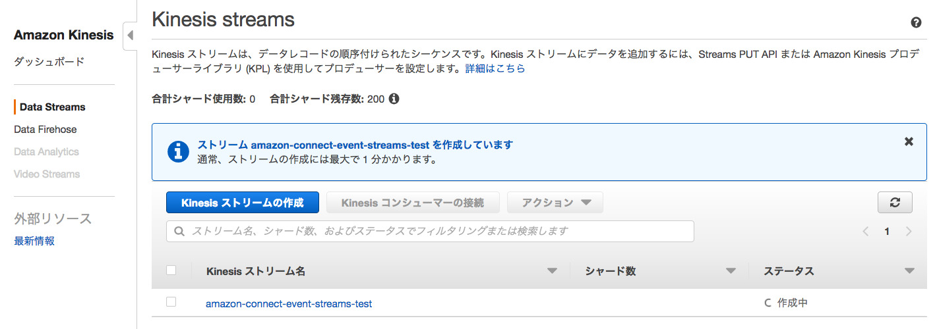Viewport: 937px width, 329px height.
Task: Sort by Kinesis ストリーム名 column arrow
Action: pyautogui.click(x=552, y=271)
